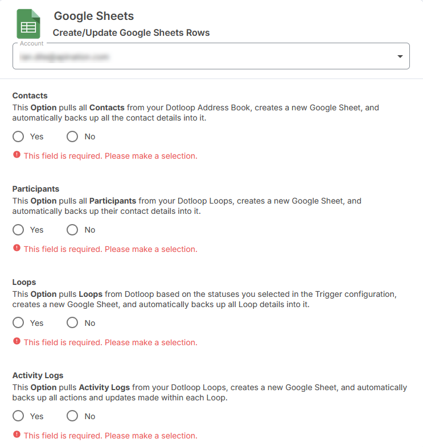Image resolution: width=423 pixels, height=447 pixels.
Task: Select Yes for Contacts backup
Action: 18,136
